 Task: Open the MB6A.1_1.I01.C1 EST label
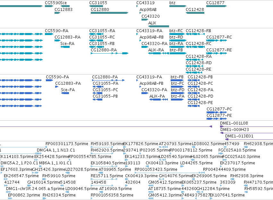[x=55, y=163]
